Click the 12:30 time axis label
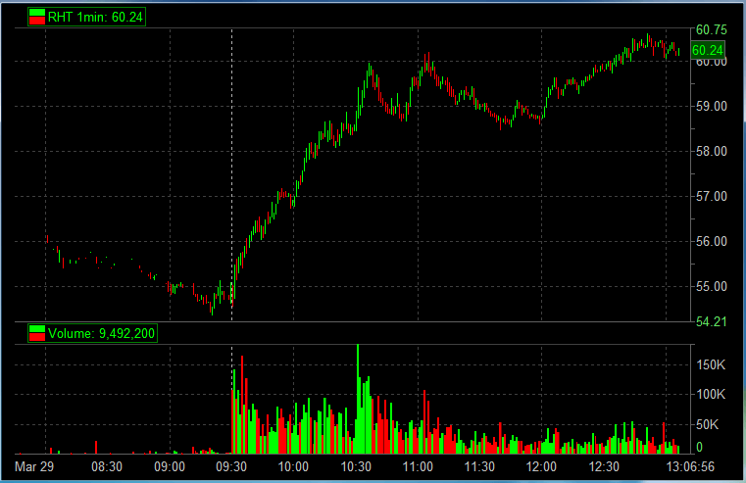The height and width of the screenshot is (483, 746). pyautogui.click(x=604, y=466)
